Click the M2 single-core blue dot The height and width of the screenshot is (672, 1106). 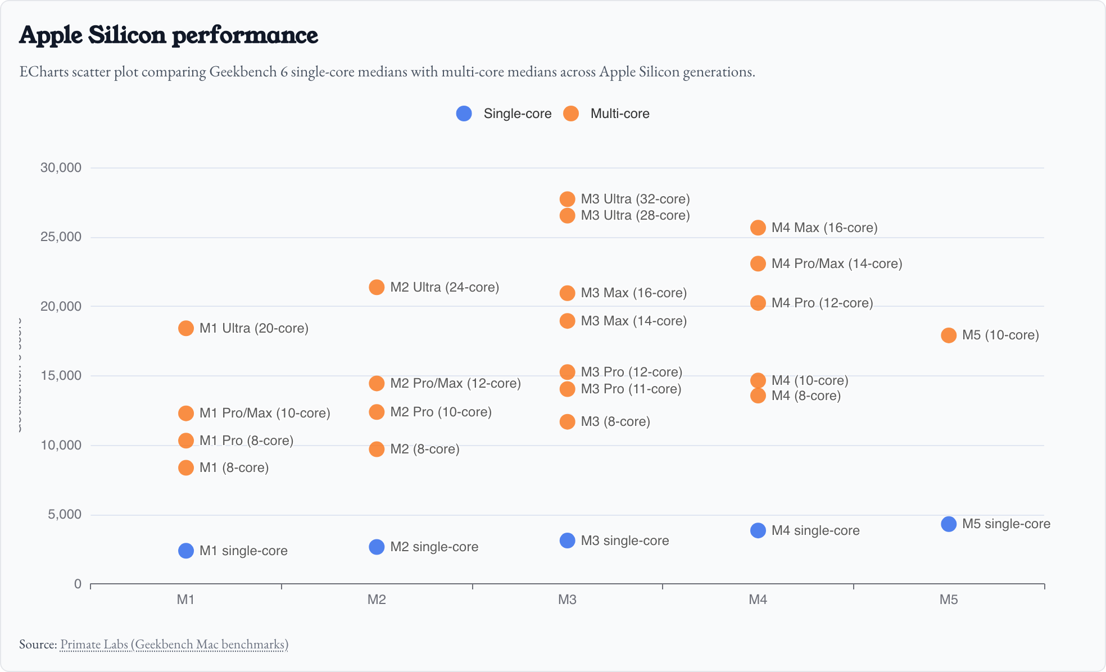[377, 547]
